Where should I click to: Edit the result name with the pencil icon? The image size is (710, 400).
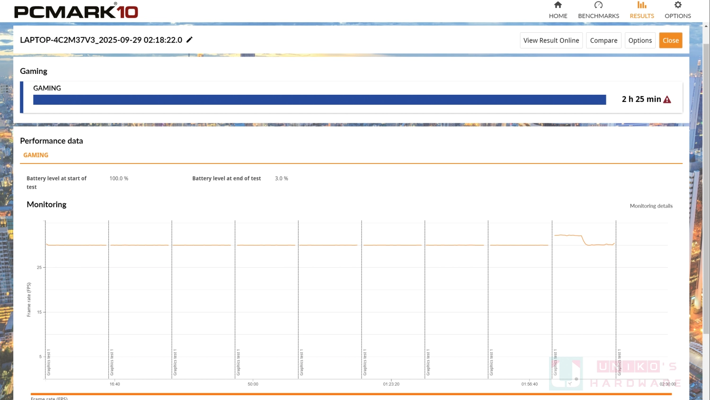[189, 40]
